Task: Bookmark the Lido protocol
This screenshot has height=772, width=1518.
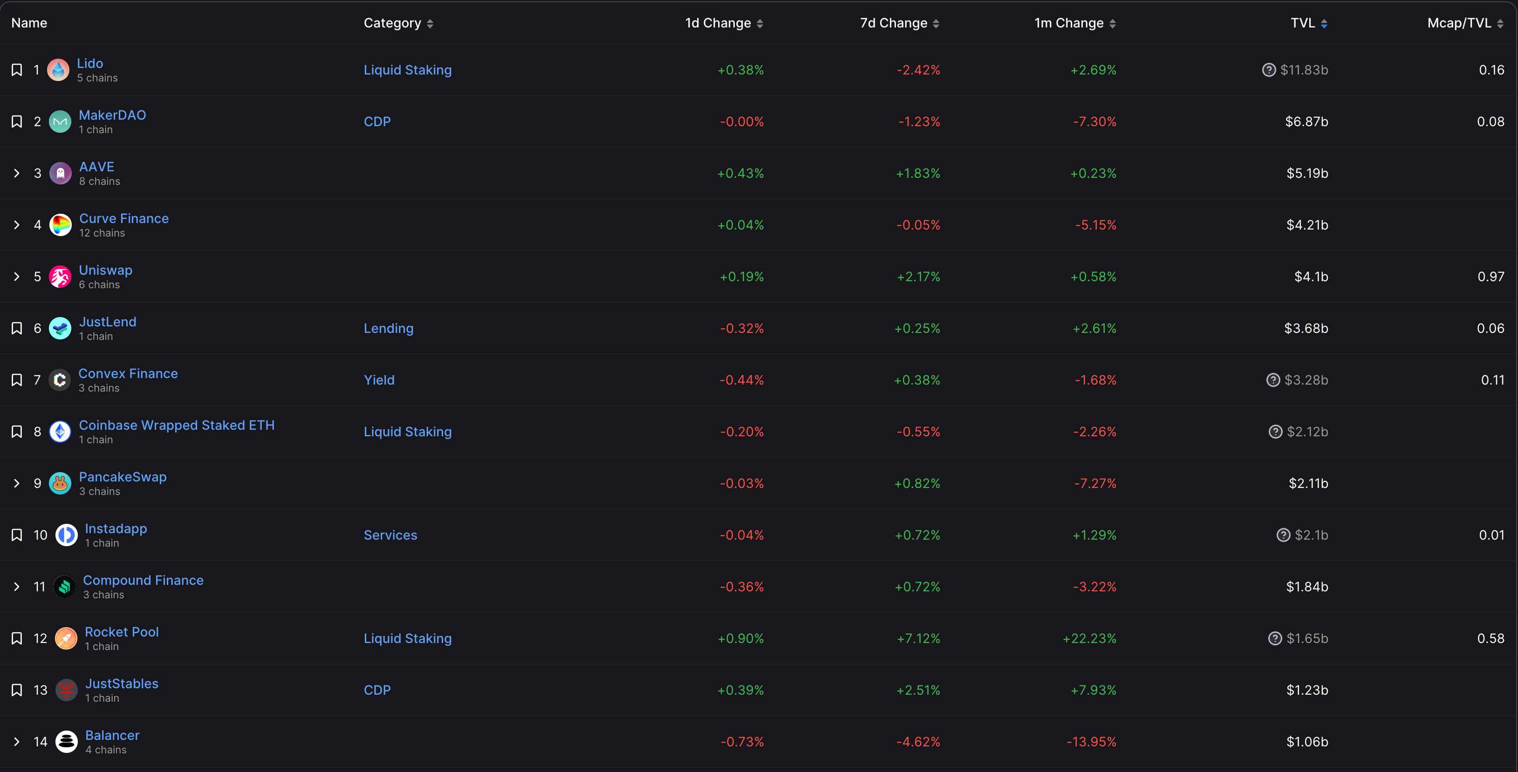Action: [17, 70]
